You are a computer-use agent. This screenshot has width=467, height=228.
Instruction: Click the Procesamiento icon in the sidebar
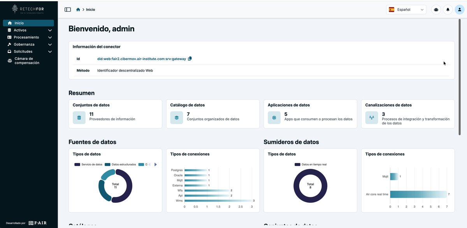point(9,37)
